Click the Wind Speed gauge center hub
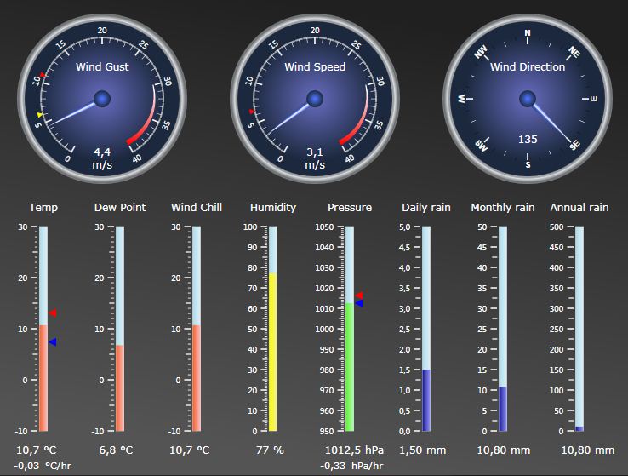This screenshot has height=476, width=628. pos(315,100)
